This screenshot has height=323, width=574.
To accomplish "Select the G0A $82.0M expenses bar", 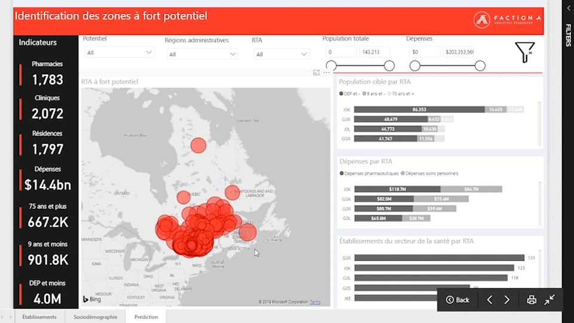I will (384, 199).
